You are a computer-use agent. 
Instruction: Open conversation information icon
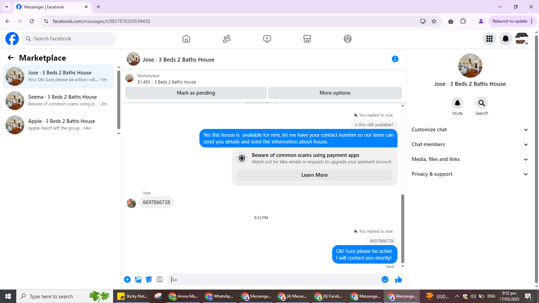pyautogui.click(x=395, y=59)
